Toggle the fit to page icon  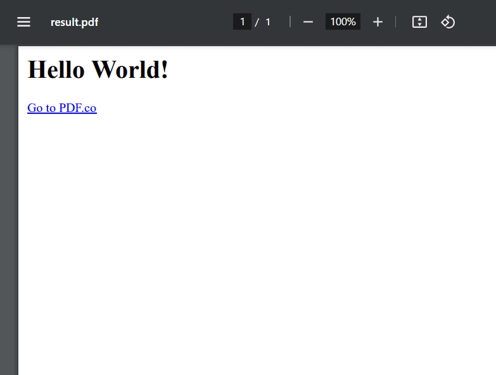(x=419, y=22)
